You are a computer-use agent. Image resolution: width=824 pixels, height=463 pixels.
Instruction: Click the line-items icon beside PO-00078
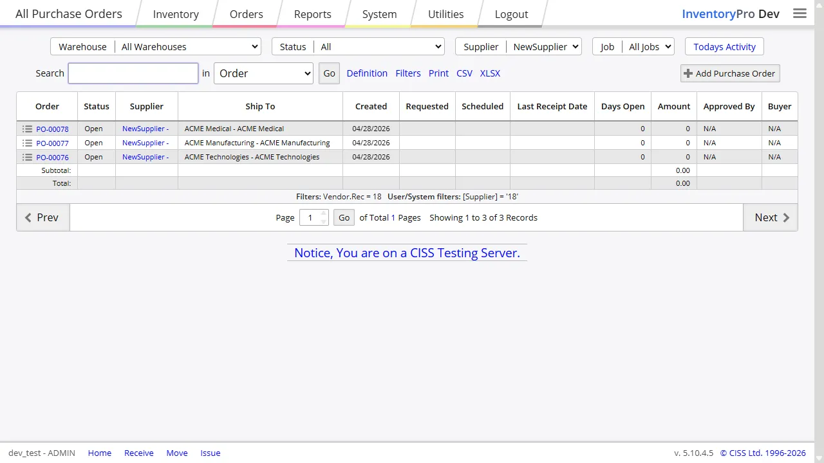pyautogui.click(x=27, y=129)
